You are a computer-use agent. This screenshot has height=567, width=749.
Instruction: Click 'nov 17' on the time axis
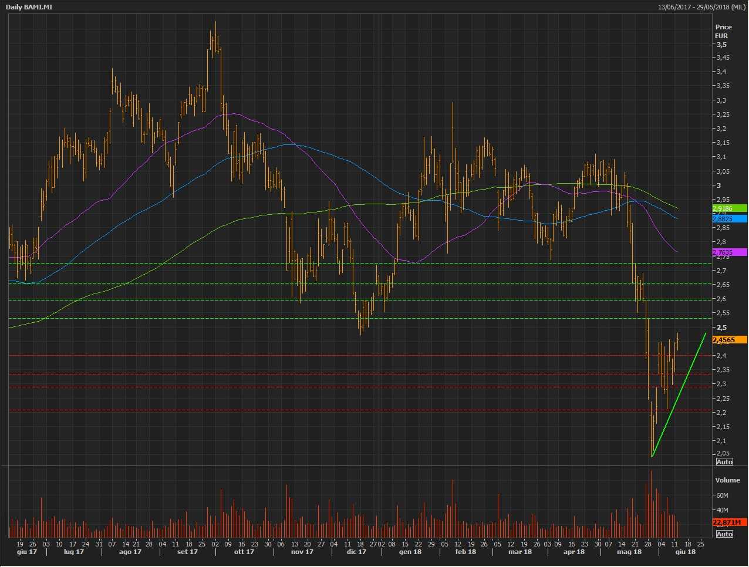click(302, 552)
